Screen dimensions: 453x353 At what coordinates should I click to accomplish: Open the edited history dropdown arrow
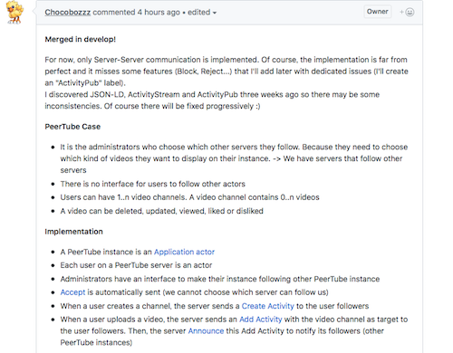pos(215,13)
